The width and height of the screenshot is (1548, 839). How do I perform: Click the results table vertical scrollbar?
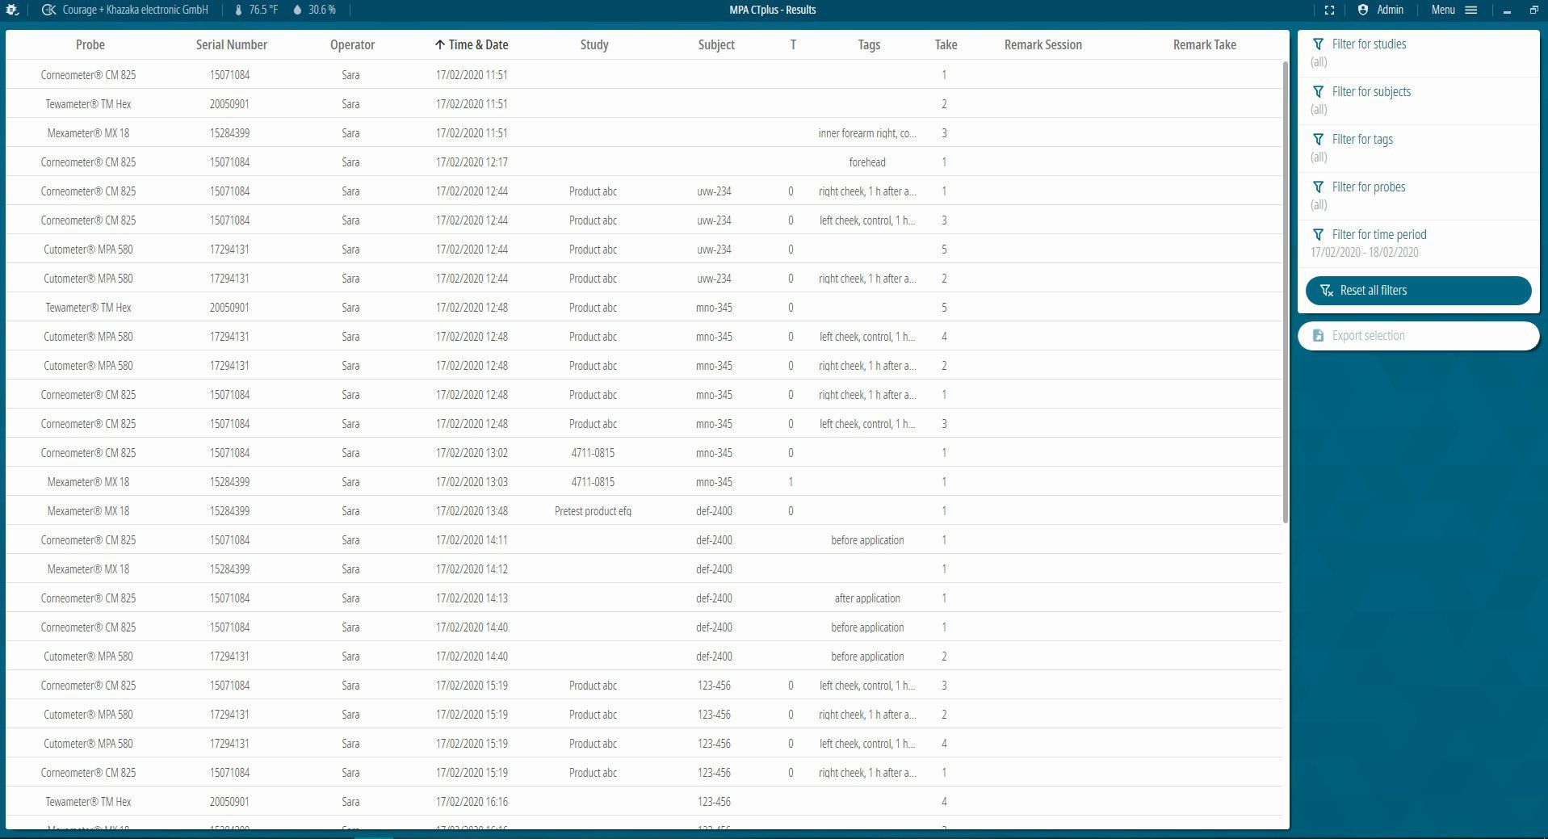(1285, 292)
